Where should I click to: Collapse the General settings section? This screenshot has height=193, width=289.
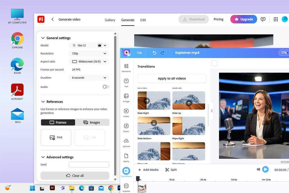click(43, 38)
